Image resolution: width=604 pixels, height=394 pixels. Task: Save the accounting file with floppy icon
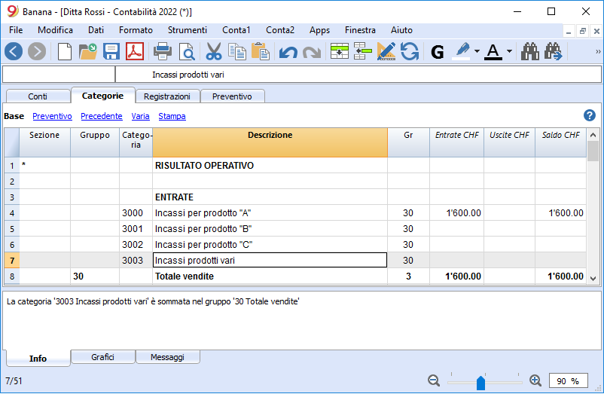pyautogui.click(x=111, y=51)
